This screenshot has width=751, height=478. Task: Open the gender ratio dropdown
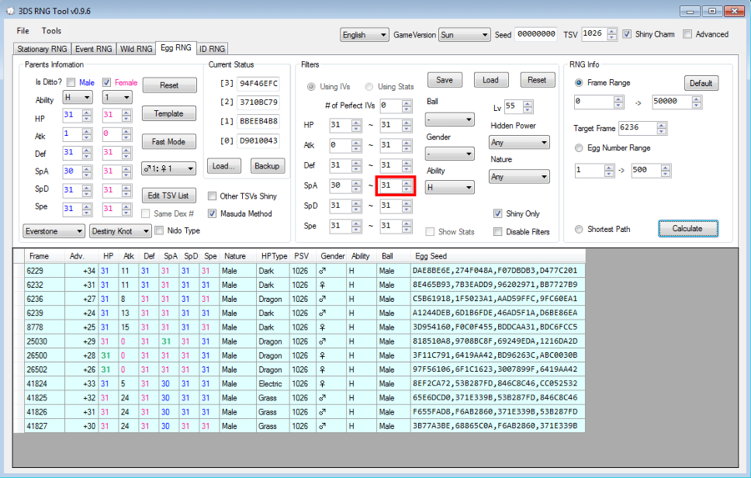169,169
